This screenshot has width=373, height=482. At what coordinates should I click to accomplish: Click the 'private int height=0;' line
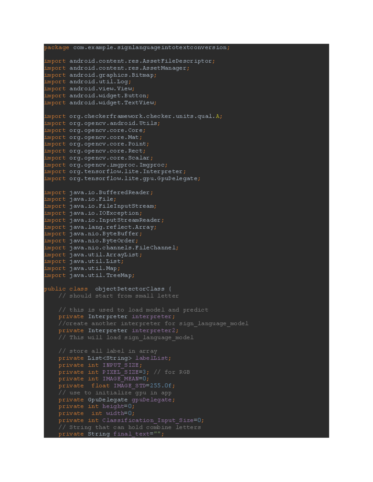point(96,406)
